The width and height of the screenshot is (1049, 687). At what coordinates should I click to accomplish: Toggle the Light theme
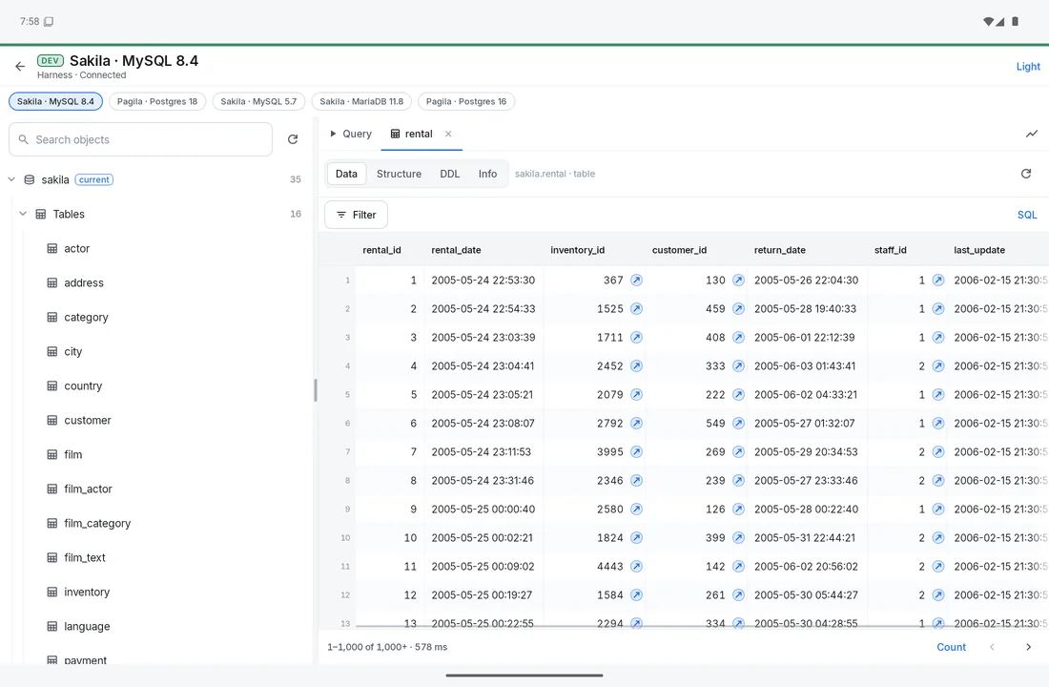click(x=1028, y=66)
